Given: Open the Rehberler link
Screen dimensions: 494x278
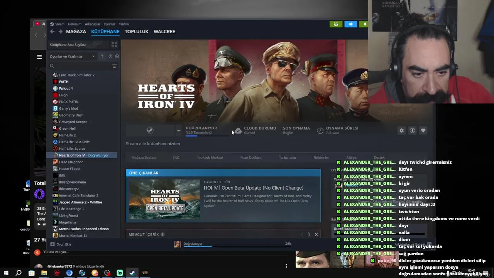Looking at the screenshot, I should pos(321,158).
